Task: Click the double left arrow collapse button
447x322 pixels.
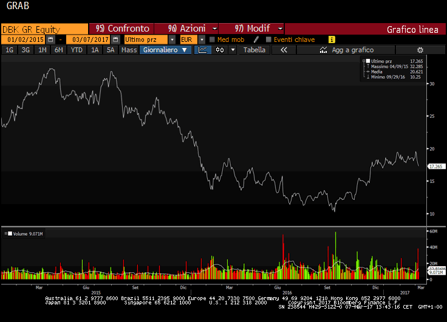Action: 284,50
